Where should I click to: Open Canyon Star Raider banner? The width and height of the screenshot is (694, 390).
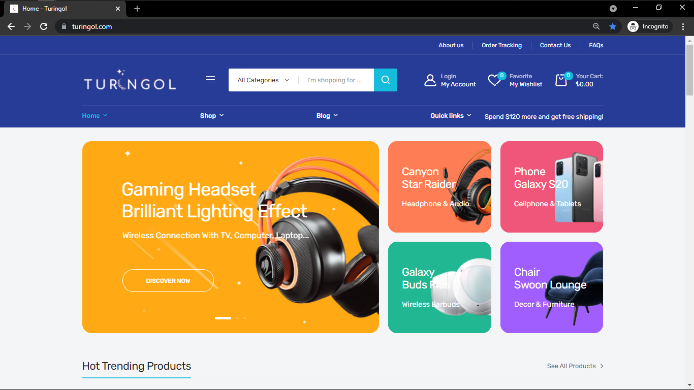tap(439, 187)
